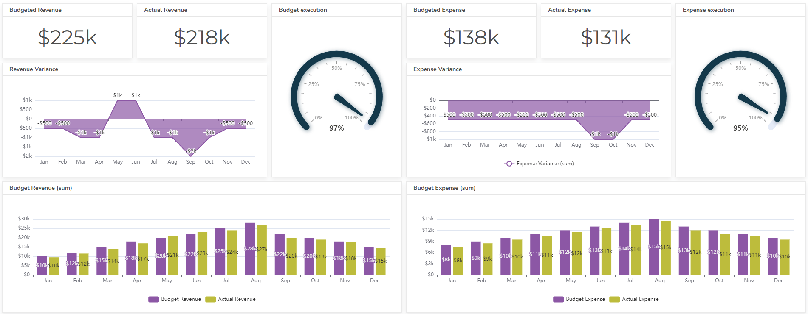Select the $225k Budgeted Revenue value

pos(67,37)
